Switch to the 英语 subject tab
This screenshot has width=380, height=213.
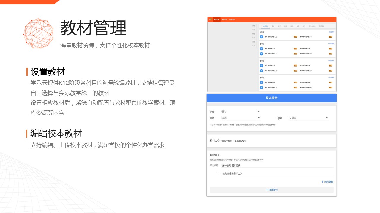click(285, 26)
